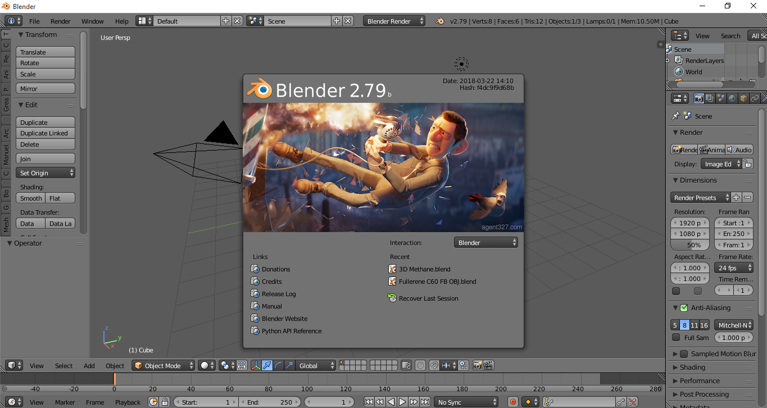The width and height of the screenshot is (767, 408).
Task: Add a new render preset with plus
Action: pos(737,198)
